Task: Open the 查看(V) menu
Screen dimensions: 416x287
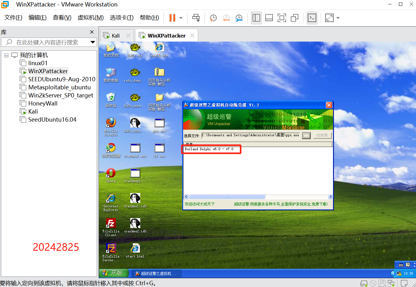Action: point(62,18)
